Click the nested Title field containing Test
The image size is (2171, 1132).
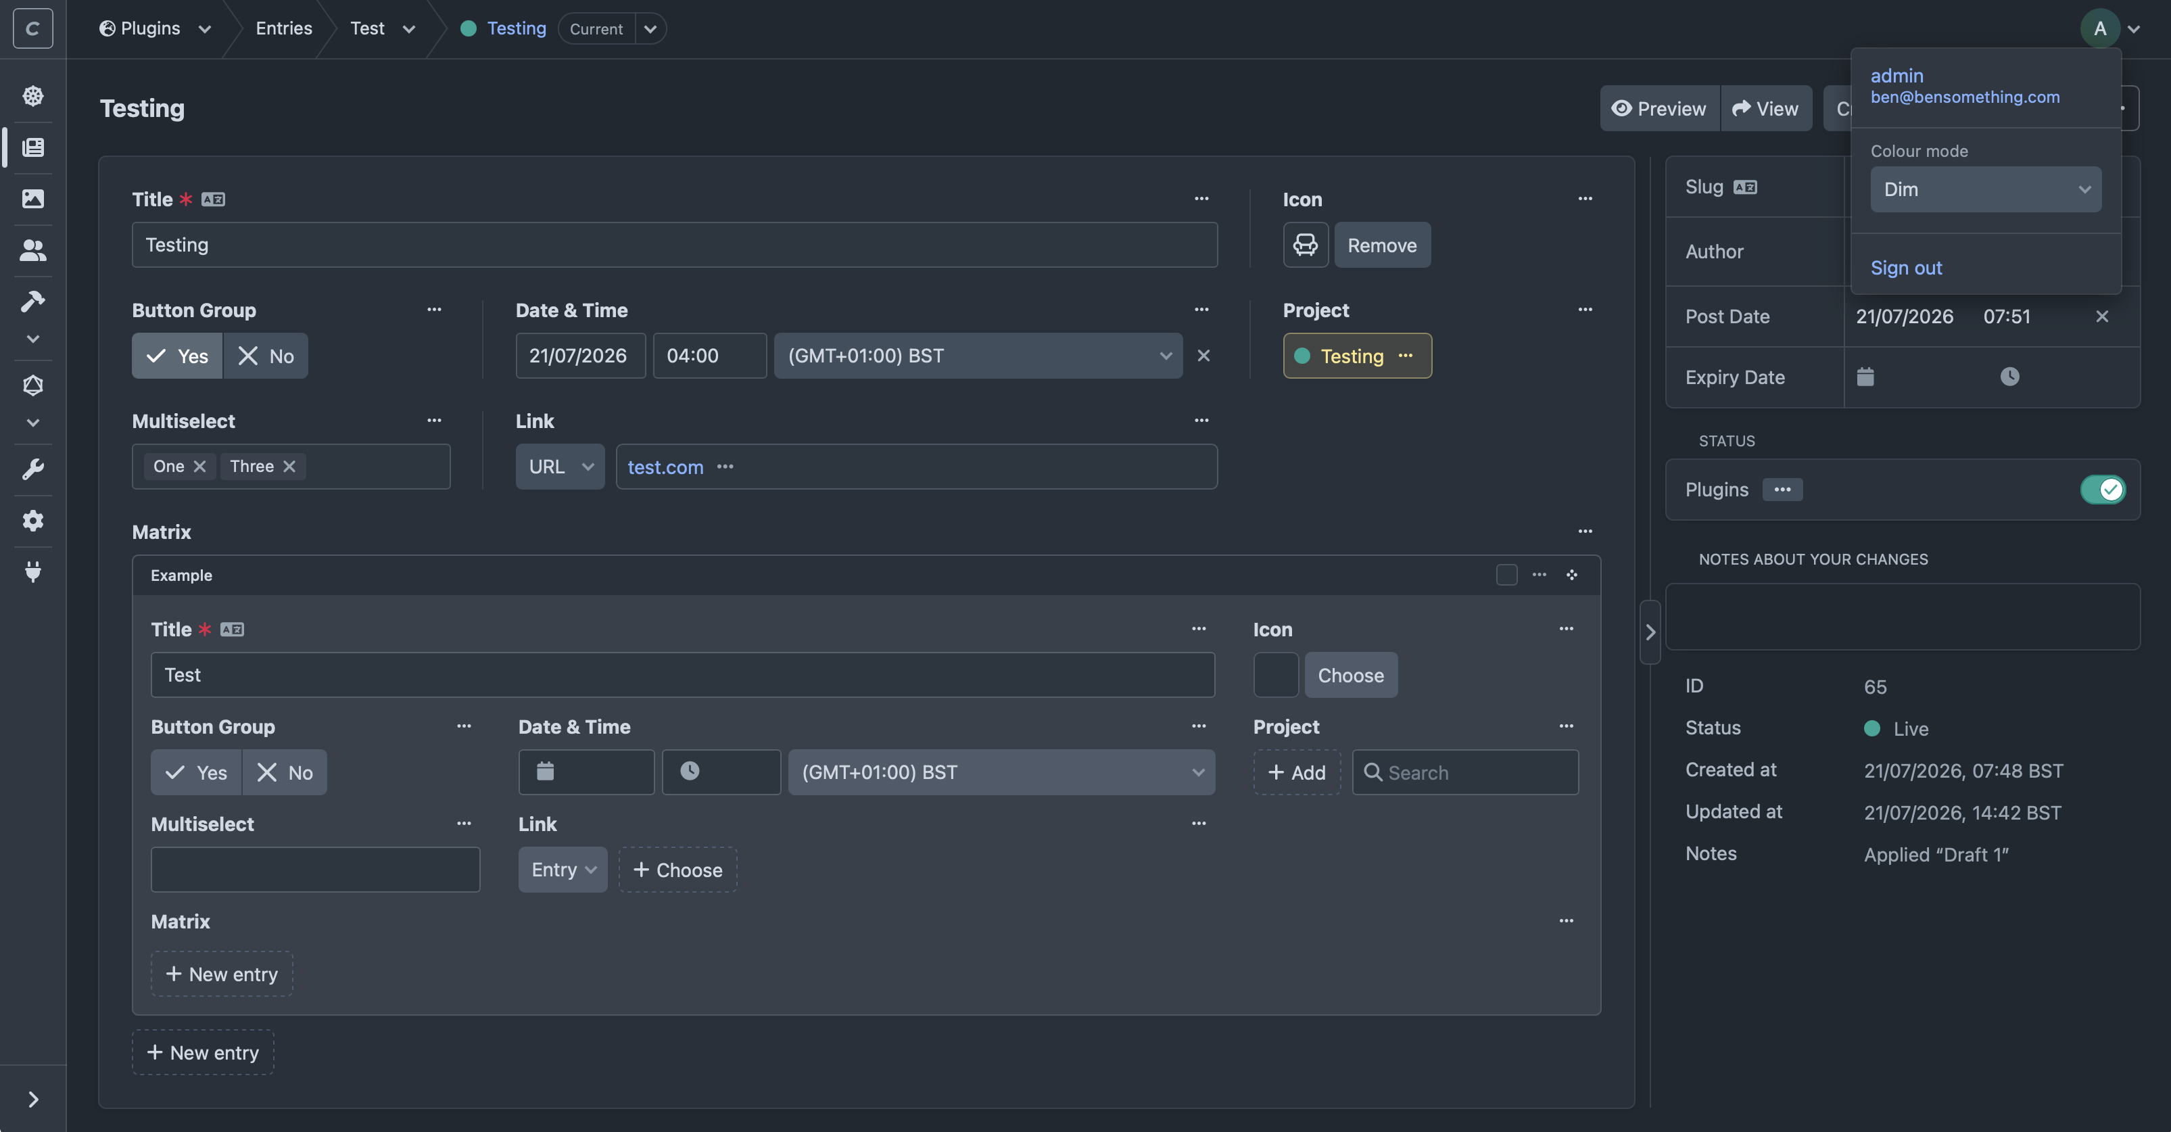682,674
